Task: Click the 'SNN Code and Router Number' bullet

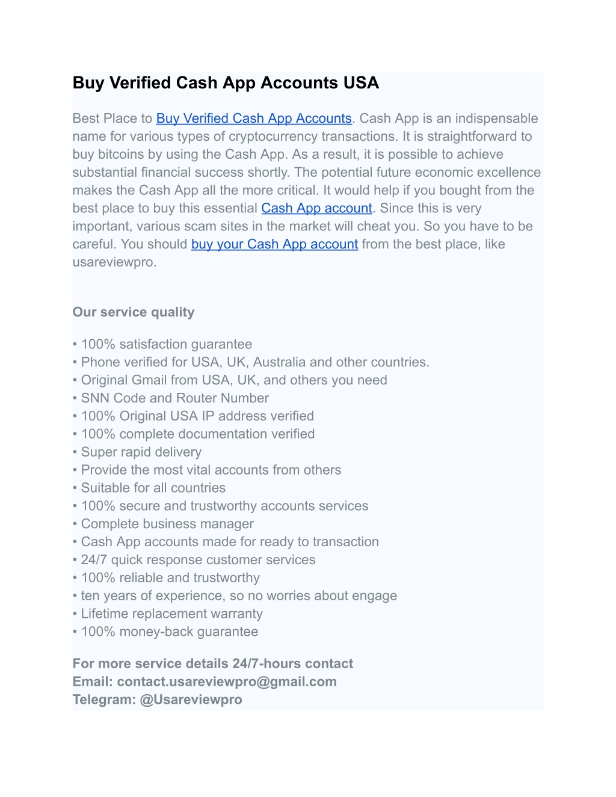Action: 171,398
